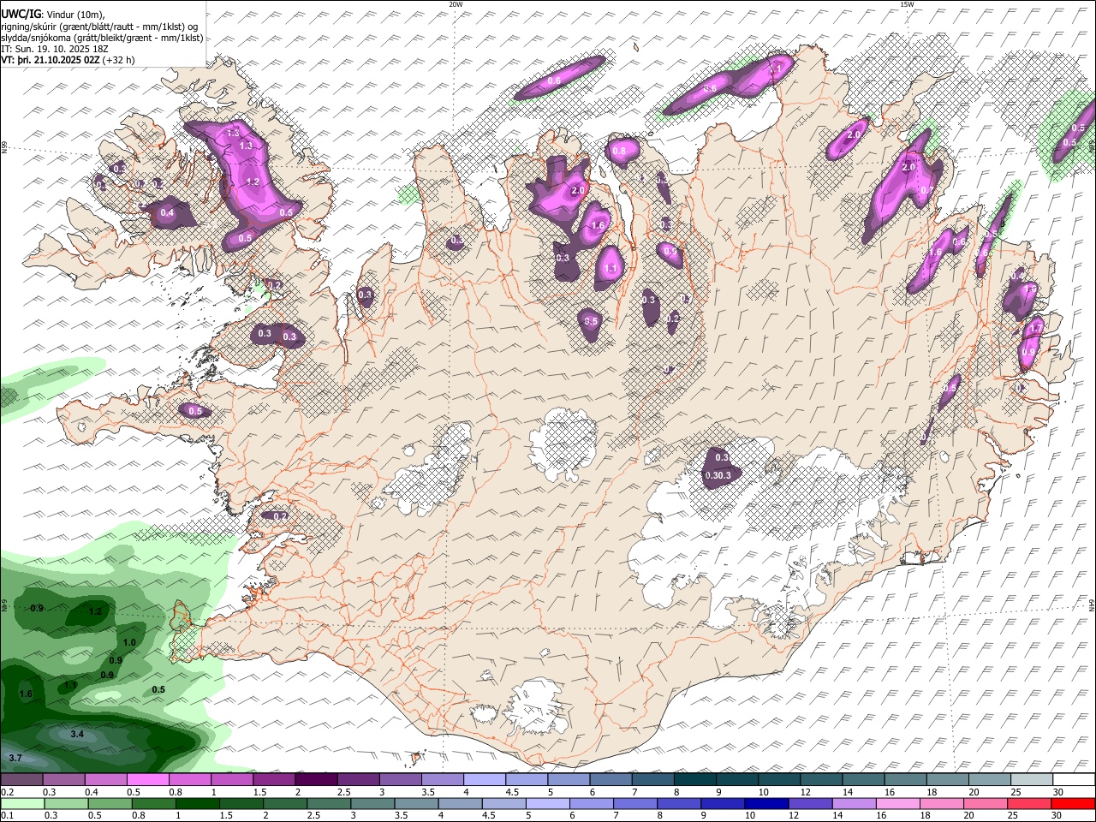
Task: Click the "0.4" snow value in the Westfjords
Action: tap(167, 212)
